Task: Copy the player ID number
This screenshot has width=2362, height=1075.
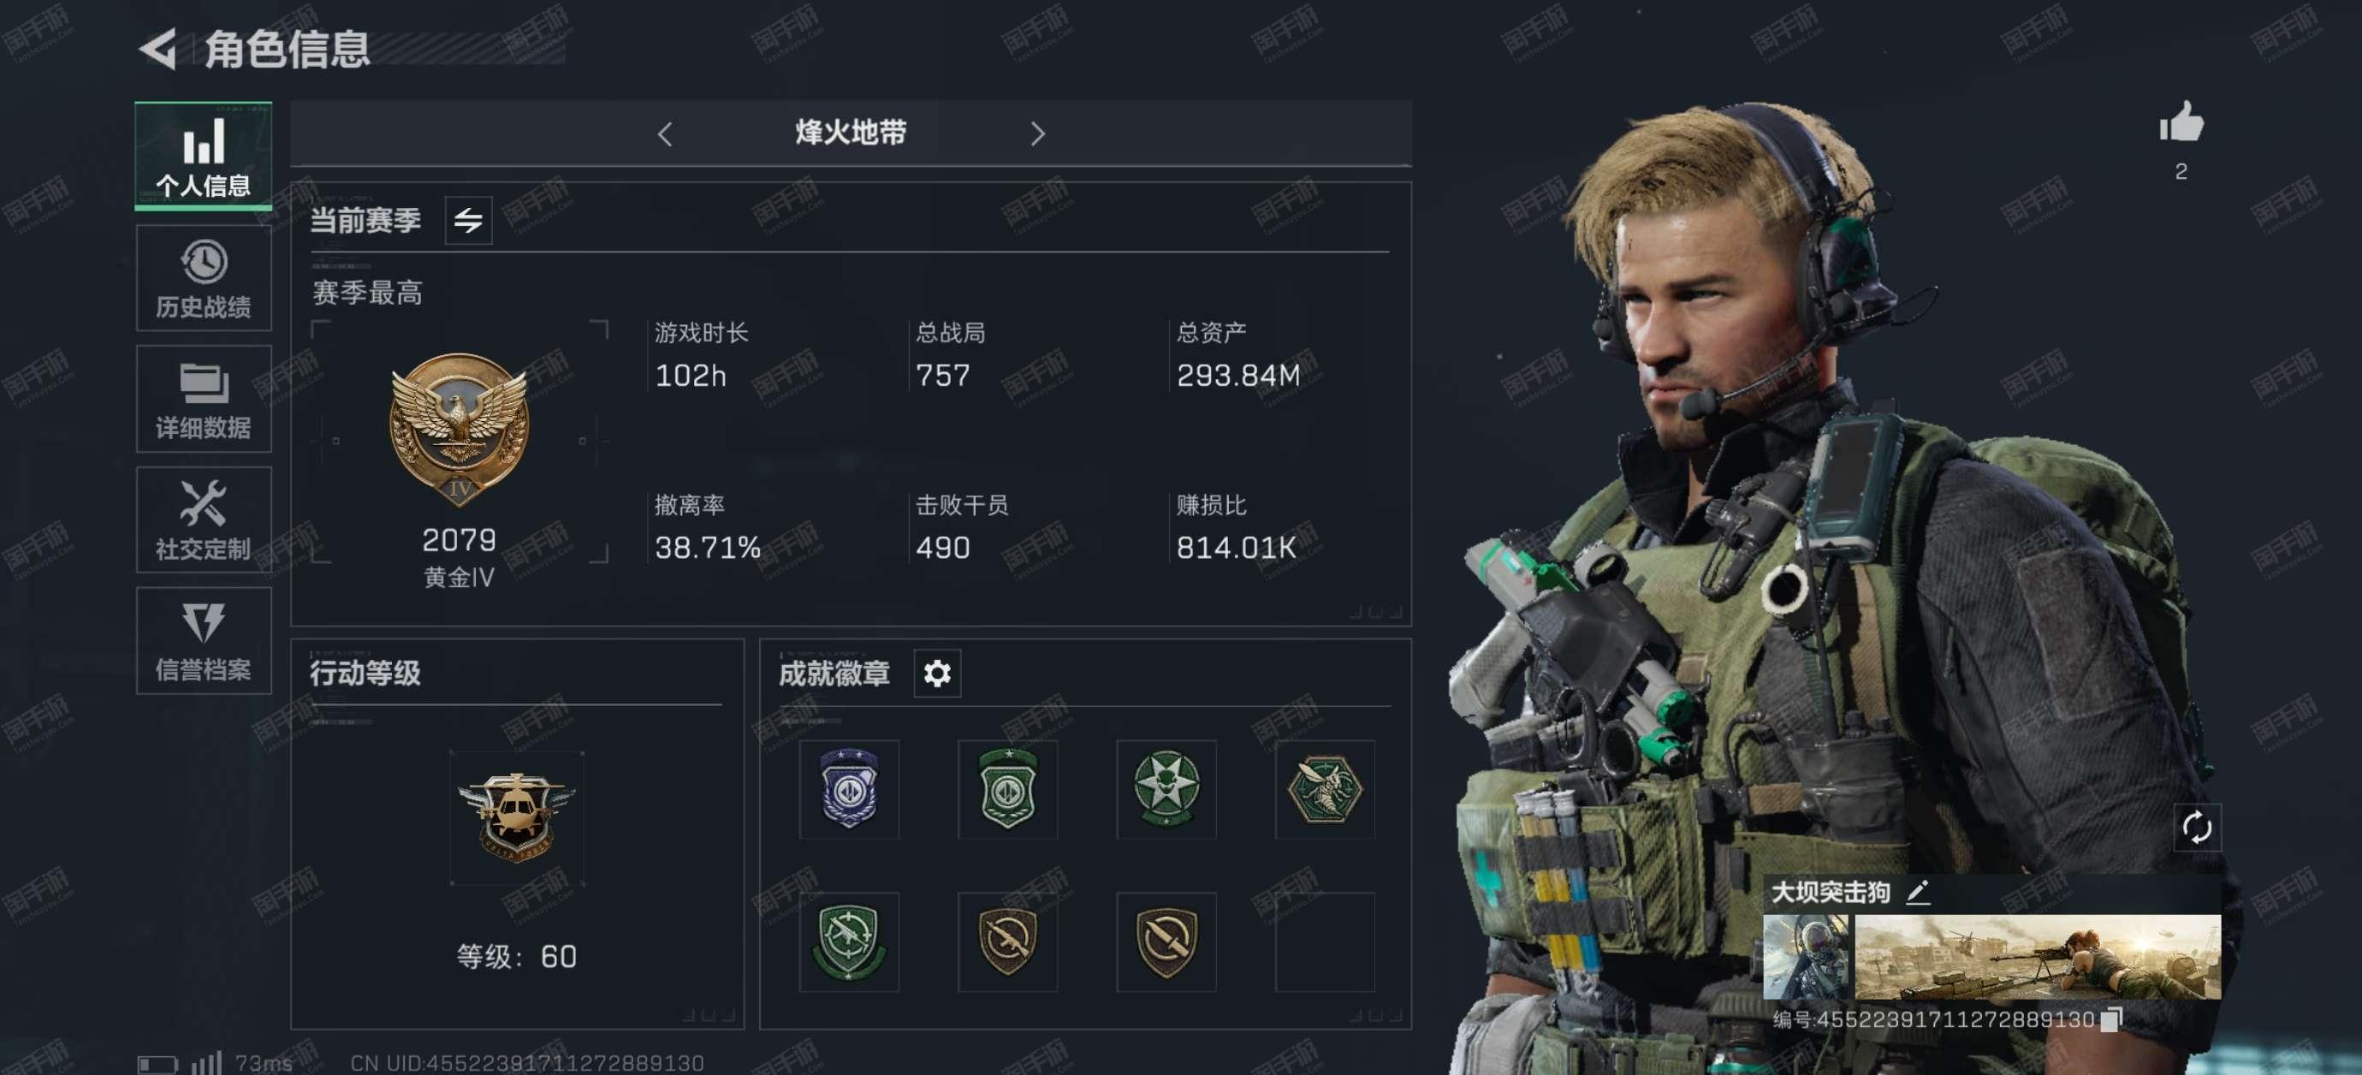Action: (x=2112, y=1019)
